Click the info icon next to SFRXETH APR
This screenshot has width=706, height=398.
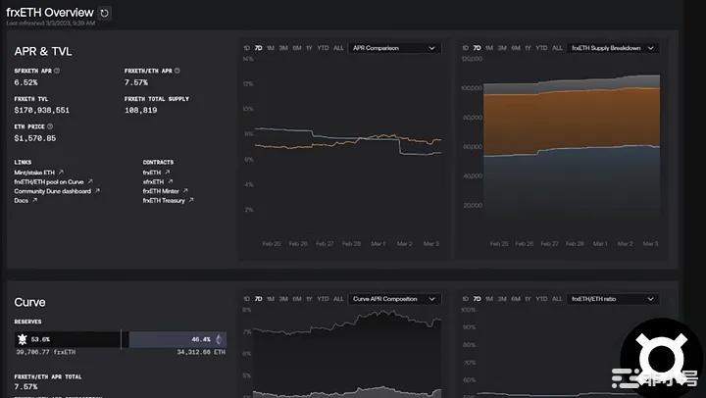coord(57,71)
